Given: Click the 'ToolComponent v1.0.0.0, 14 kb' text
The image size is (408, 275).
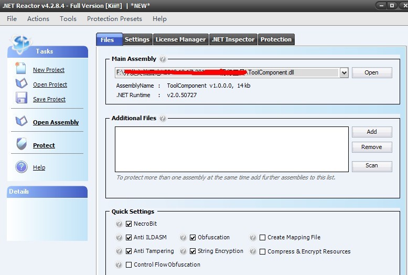Looking at the screenshot, I should point(208,86).
